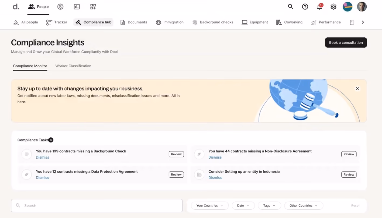
Task: Open the Date filter dropdown
Action: click(243, 206)
